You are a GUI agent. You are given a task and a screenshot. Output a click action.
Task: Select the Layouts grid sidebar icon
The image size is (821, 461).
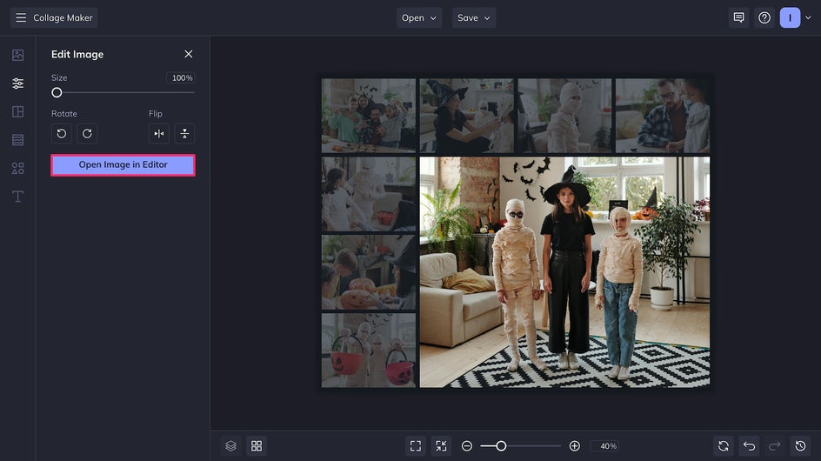(x=17, y=111)
